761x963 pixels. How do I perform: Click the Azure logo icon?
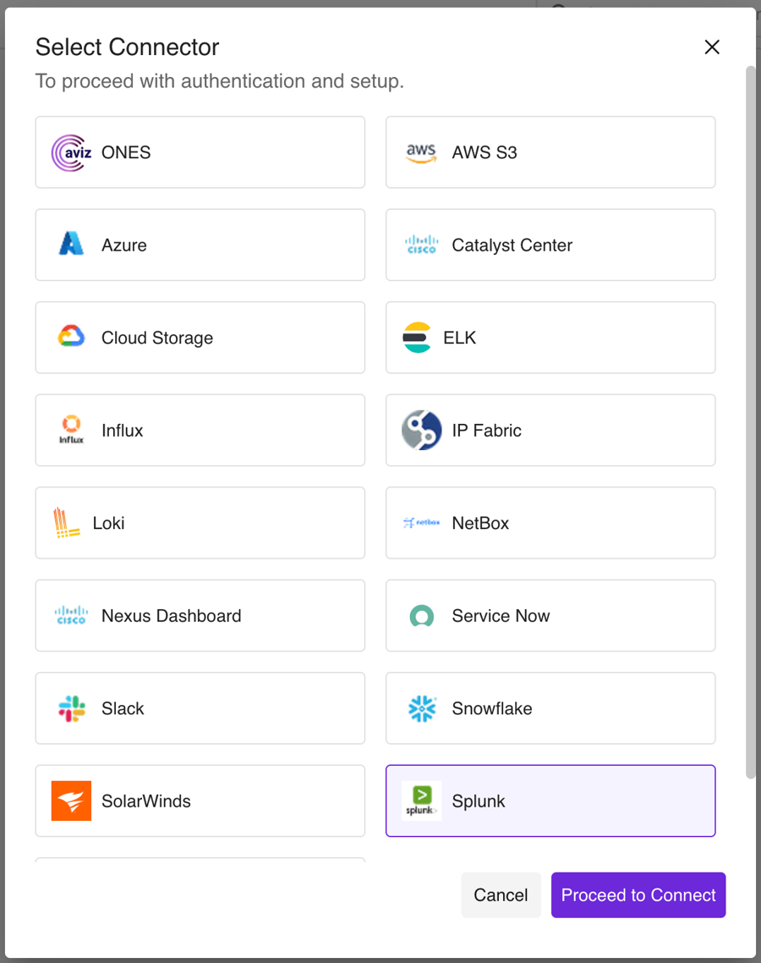click(71, 245)
